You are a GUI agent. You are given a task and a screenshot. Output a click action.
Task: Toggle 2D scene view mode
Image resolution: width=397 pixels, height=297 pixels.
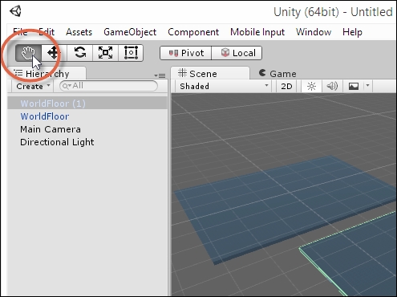286,86
